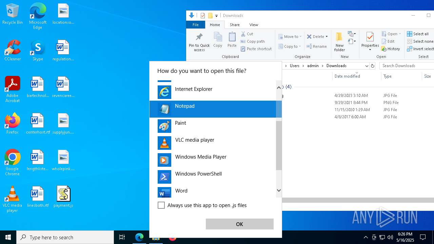Select the PNG File row dated 9/29/2021
This screenshot has height=244, width=434.
[x=358, y=103]
